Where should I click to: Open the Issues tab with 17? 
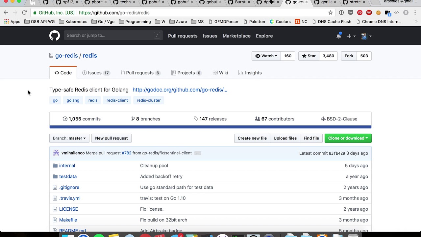coord(96,73)
